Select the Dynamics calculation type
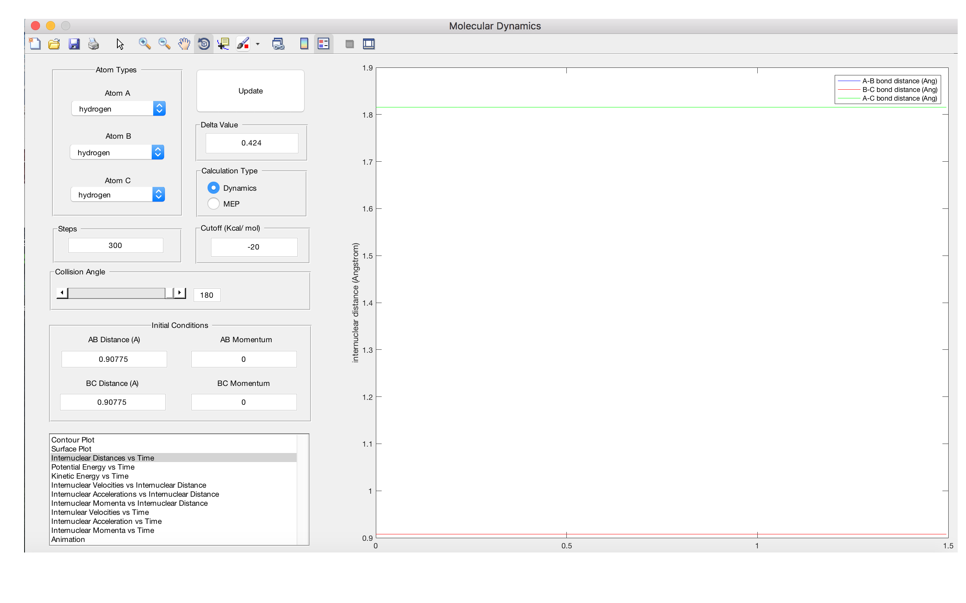 click(x=214, y=188)
